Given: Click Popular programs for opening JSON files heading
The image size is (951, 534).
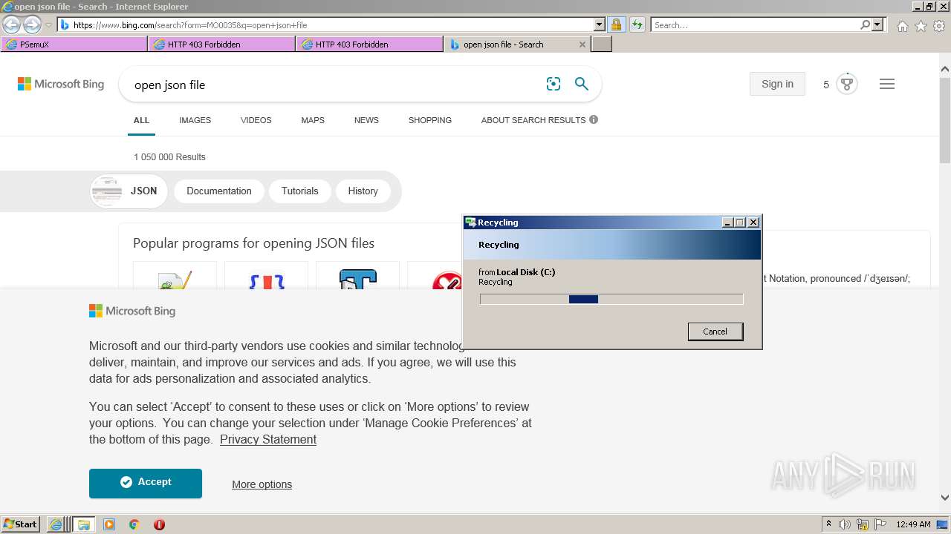Looking at the screenshot, I should point(253,243).
